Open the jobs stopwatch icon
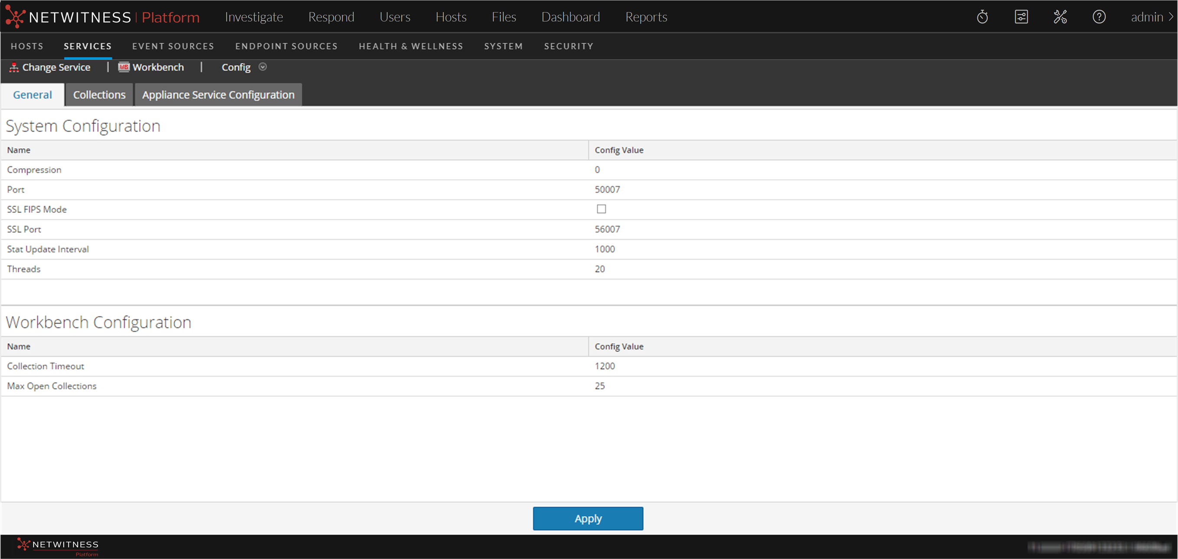1178x559 pixels. coord(982,17)
